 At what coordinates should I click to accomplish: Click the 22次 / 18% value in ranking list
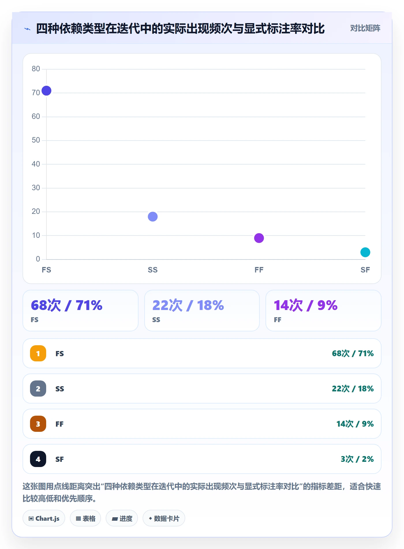click(353, 389)
